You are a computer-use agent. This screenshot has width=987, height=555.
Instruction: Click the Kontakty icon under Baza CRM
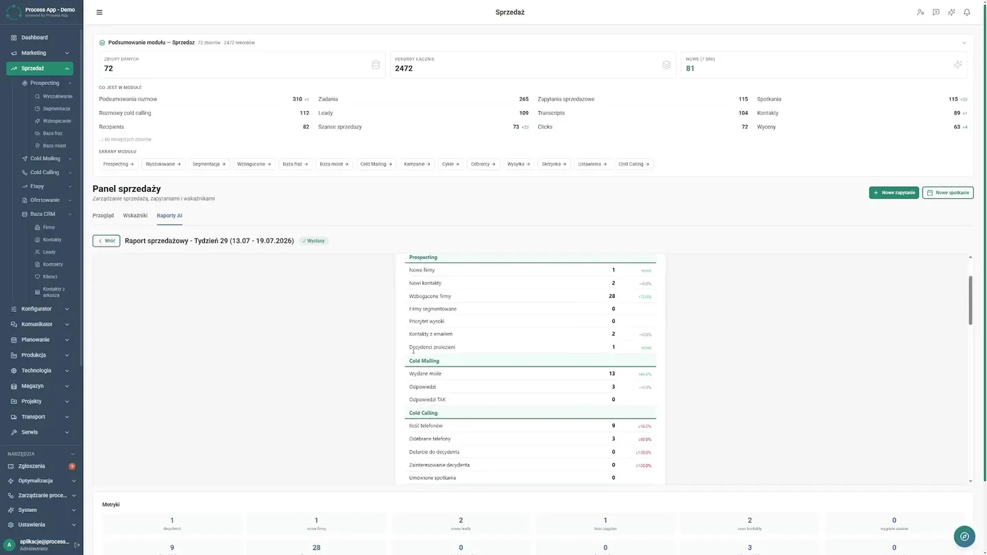[38, 240]
